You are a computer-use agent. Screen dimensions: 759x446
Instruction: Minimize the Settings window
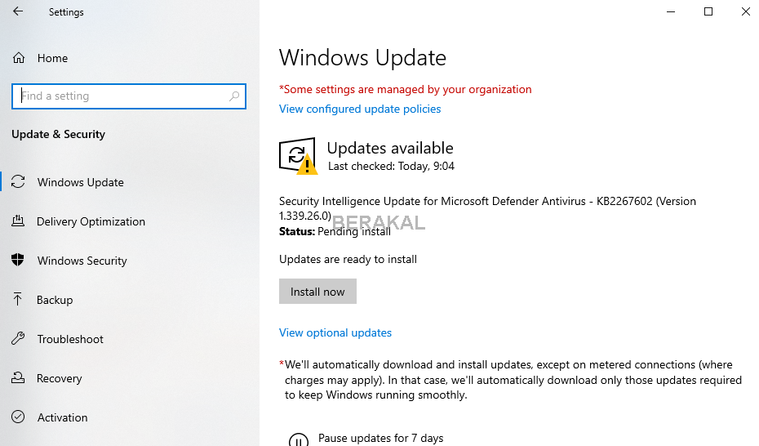click(x=671, y=11)
